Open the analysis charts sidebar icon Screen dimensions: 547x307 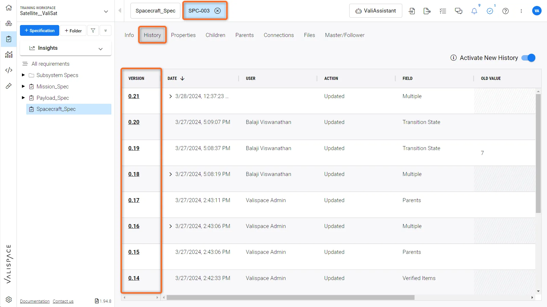(x=9, y=54)
